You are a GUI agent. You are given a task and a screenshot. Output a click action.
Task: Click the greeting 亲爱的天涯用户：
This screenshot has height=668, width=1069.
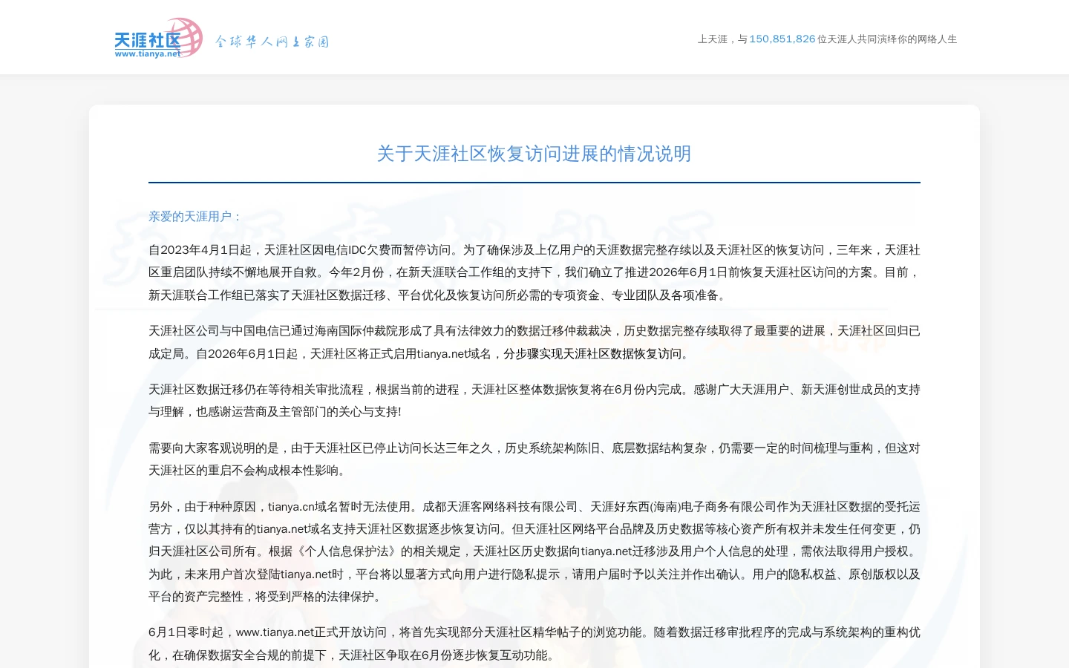click(196, 217)
